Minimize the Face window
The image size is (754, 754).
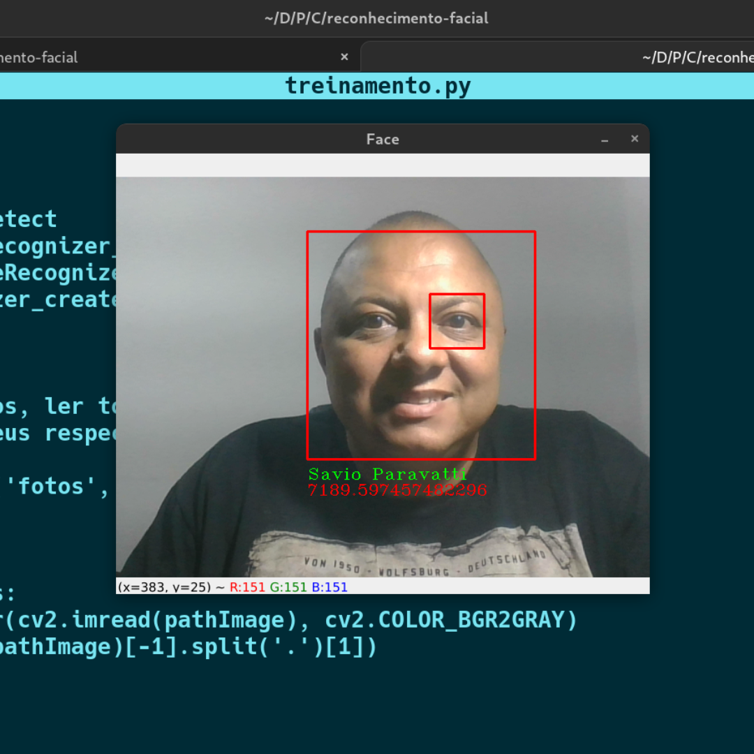[605, 140]
